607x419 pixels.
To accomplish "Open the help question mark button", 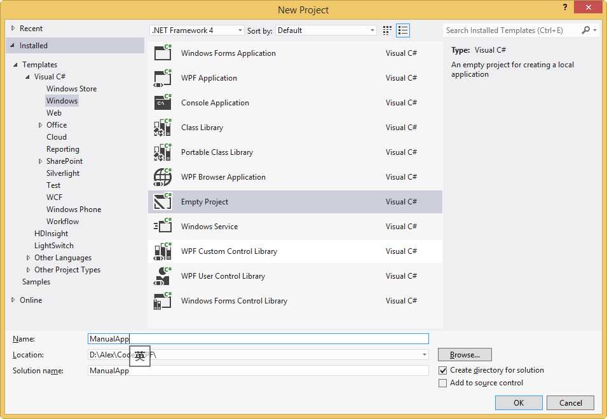I will coord(565,8).
